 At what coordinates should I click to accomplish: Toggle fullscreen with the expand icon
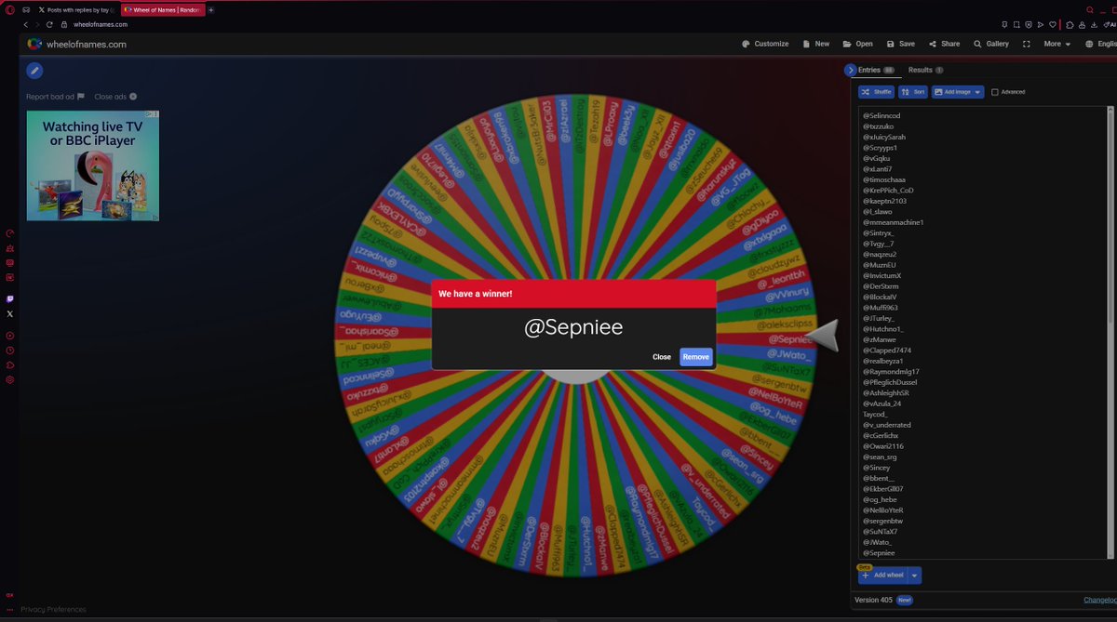pyautogui.click(x=1027, y=44)
